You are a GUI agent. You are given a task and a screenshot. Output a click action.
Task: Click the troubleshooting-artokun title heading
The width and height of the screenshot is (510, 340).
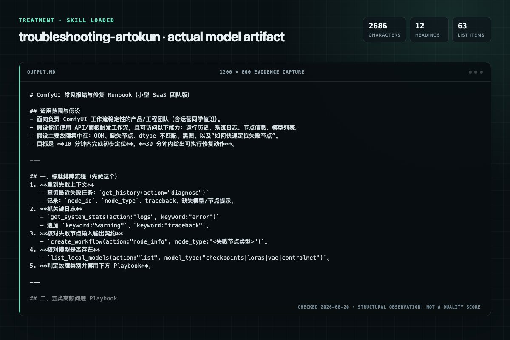coord(151,37)
